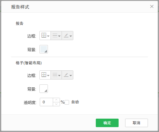Cancel the dialog with 取消

tap(137, 123)
